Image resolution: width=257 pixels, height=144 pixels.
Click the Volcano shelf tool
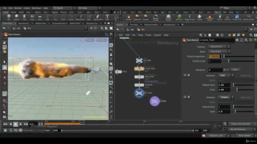(x=228, y=17)
